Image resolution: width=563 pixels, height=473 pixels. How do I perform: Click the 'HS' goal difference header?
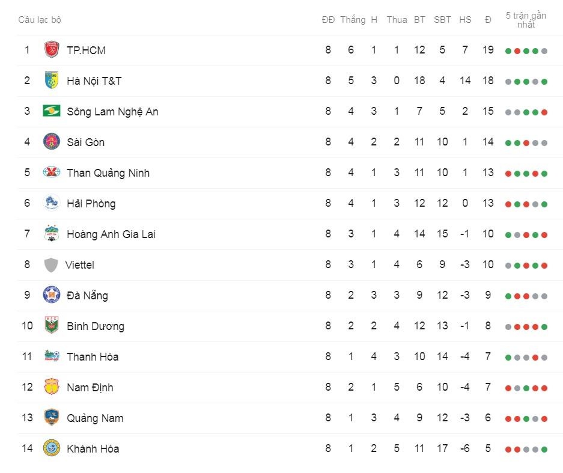pos(465,20)
